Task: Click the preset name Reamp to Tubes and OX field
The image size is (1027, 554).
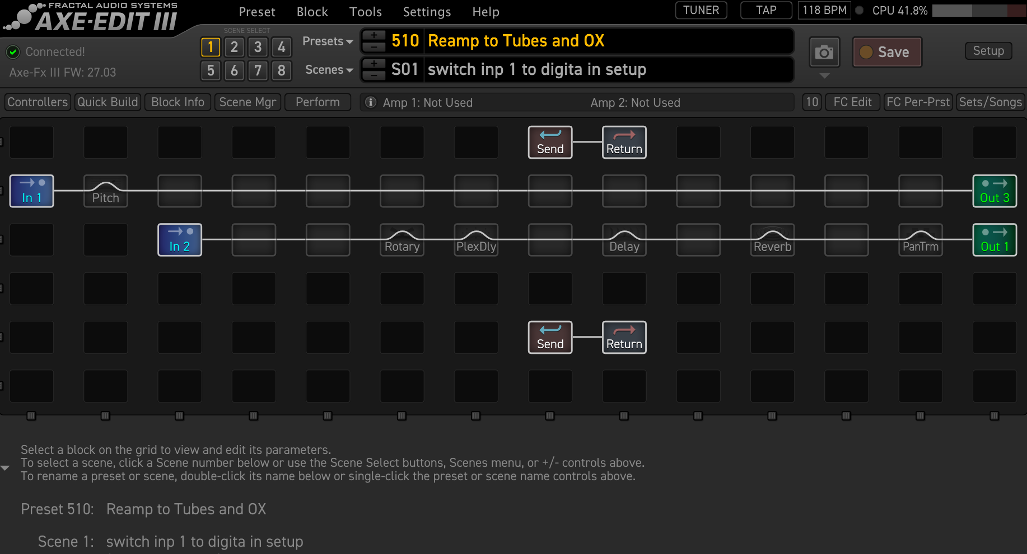Action: point(608,41)
